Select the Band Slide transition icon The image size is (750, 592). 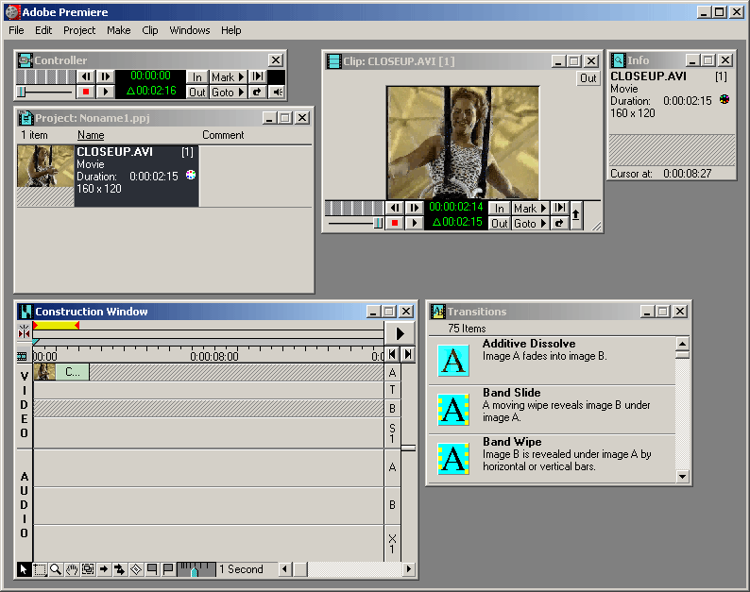[x=453, y=410]
